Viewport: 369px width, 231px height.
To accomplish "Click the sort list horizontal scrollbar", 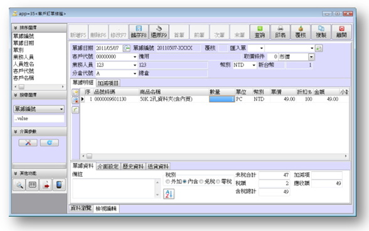I will tap(39, 87).
